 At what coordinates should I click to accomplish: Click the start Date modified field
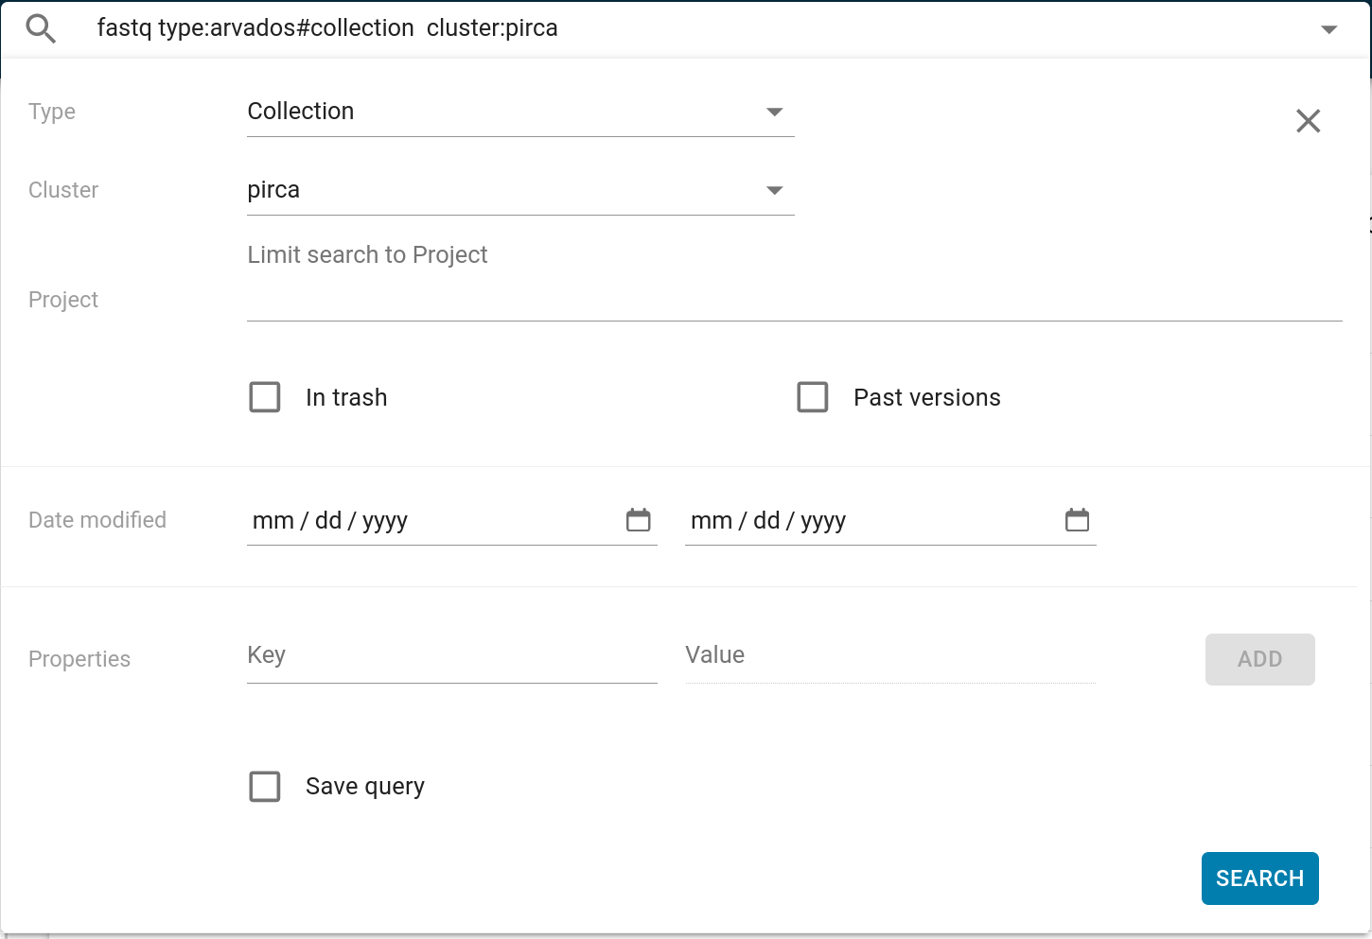pos(426,521)
